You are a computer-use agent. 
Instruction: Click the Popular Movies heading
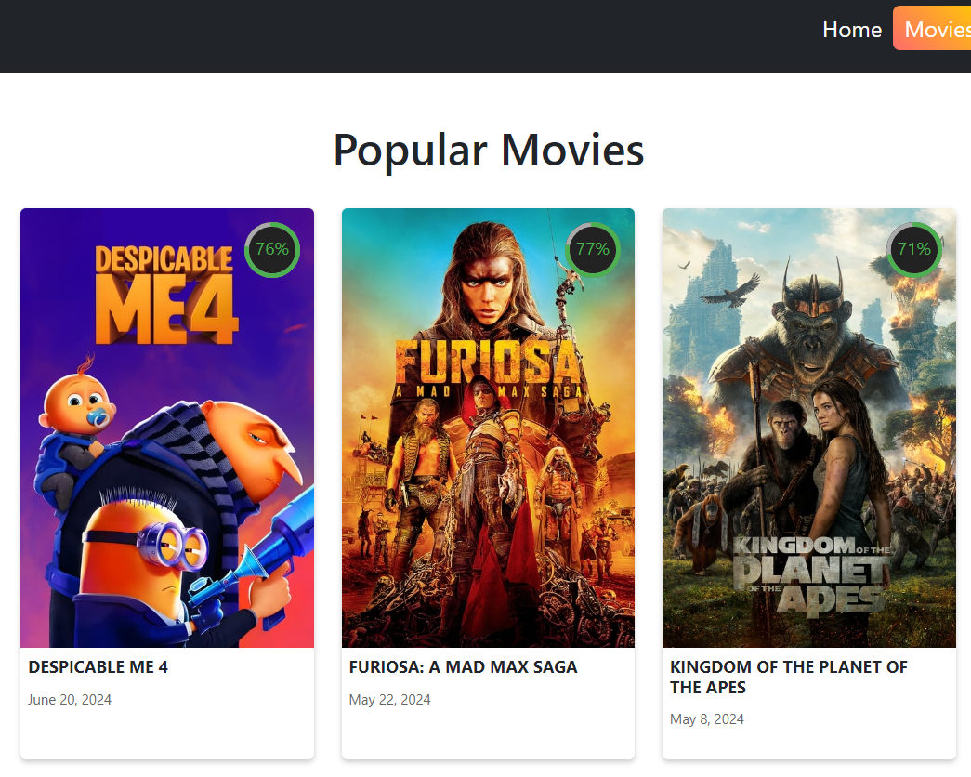tap(489, 150)
